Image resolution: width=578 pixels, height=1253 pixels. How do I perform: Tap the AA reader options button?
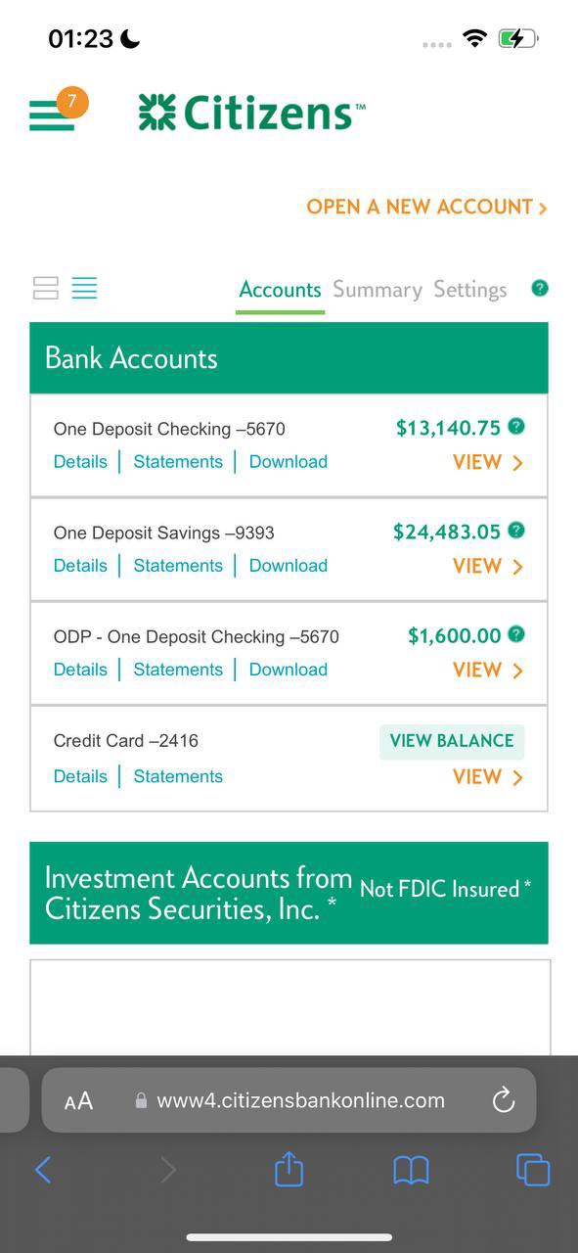coord(78,1101)
